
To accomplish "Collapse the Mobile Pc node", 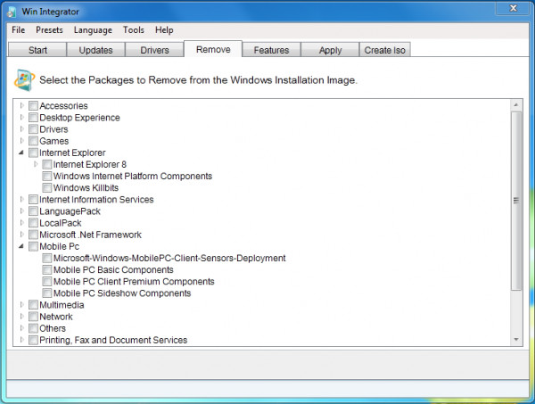I will (21, 246).
